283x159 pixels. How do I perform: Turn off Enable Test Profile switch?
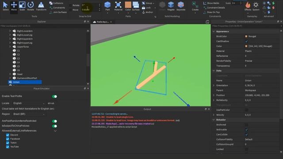click(54, 96)
